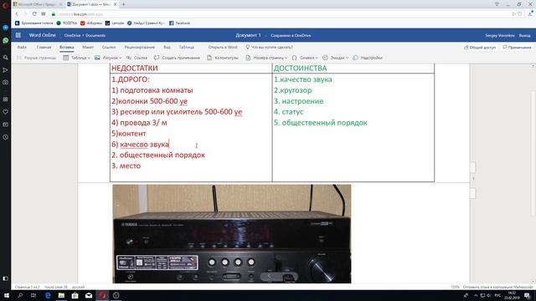
Task: Click the Символ omega icon
Action: click(294, 58)
